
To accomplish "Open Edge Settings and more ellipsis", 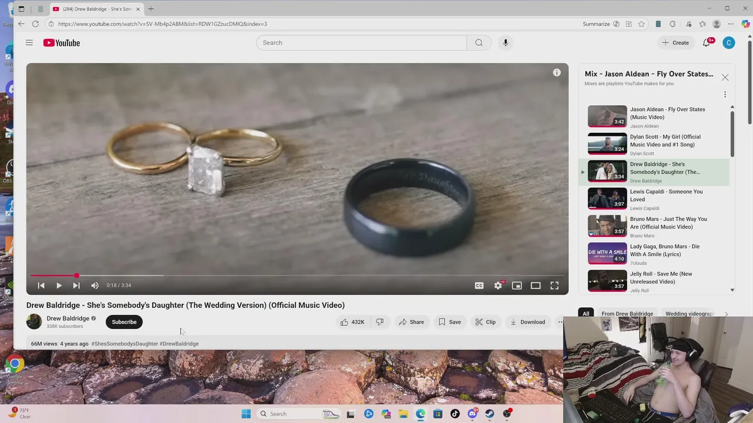I will (x=731, y=24).
